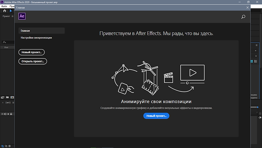Open Настройки синхронизации in the sidebar

pos(36,38)
